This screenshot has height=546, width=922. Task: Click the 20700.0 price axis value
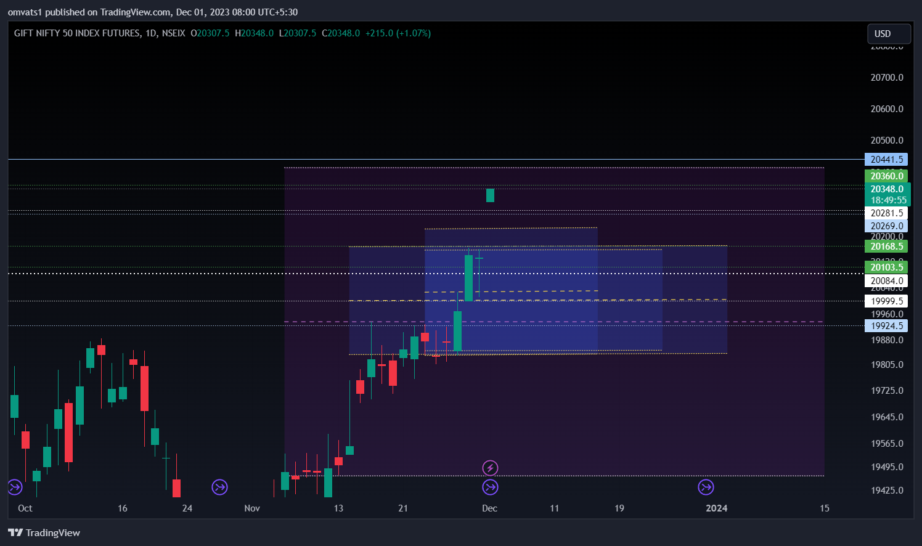[x=887, y=78]
